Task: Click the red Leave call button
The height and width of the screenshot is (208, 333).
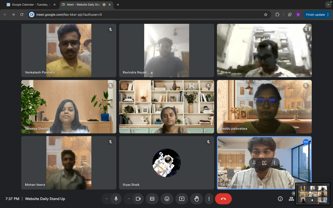Action: pos(223,199)
